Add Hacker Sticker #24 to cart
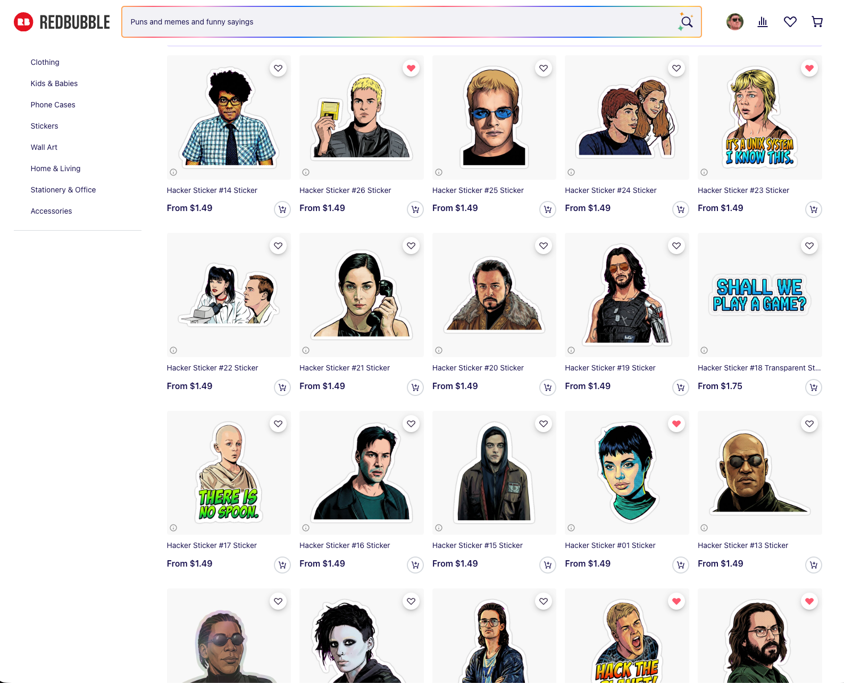This screenshot has width=844, height=683. point(681,209)
